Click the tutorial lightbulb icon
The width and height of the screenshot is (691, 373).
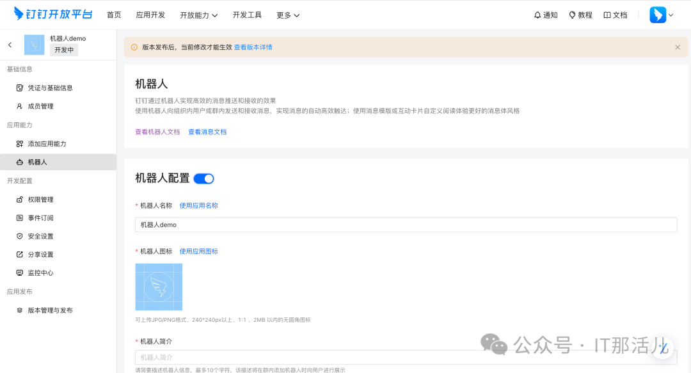click(572, 15)
